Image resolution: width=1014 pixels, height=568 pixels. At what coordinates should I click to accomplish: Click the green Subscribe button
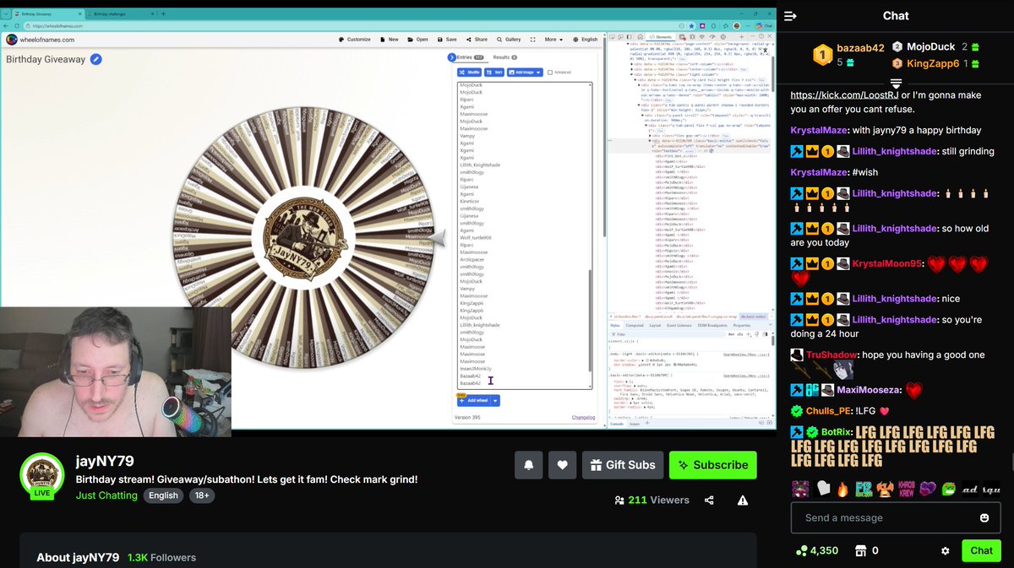click(x=714, y=464)
